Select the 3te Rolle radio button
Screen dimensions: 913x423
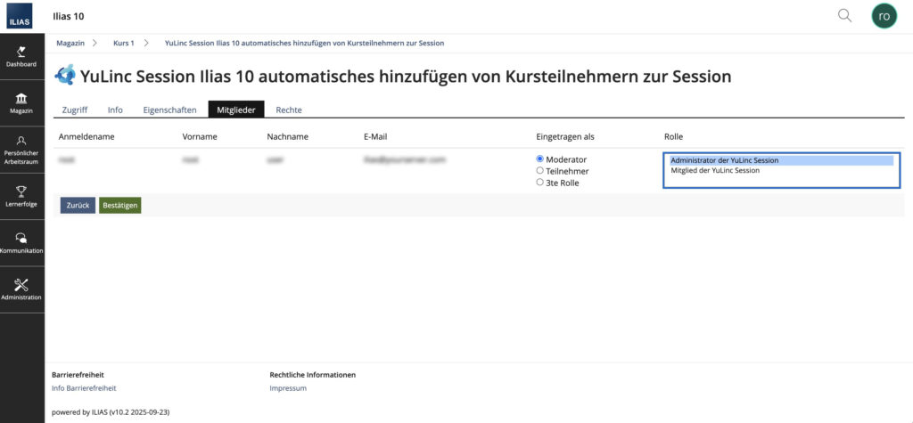(539, 182)
